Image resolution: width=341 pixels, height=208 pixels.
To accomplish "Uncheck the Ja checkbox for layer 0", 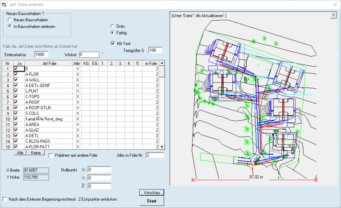I will pos(16,68).
